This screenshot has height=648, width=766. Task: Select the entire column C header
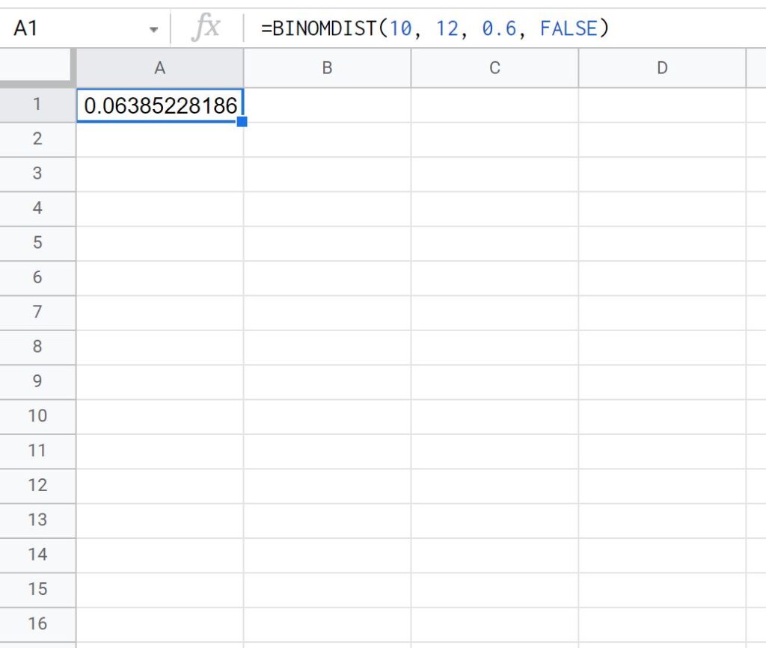[x=494, y=68]
